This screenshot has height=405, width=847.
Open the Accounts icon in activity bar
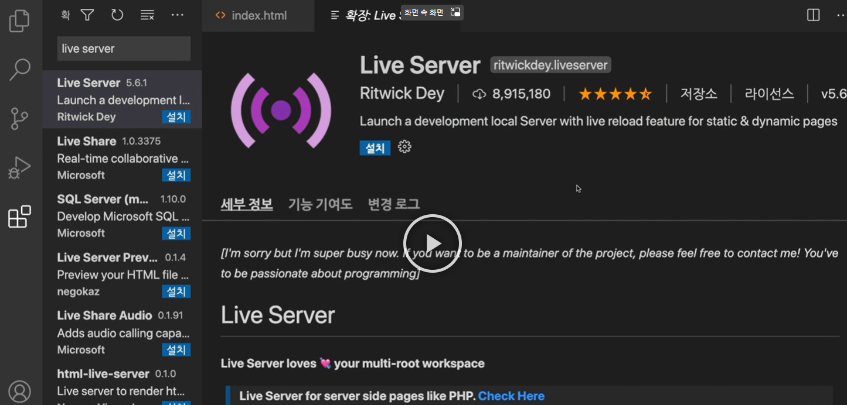pos(19,392)
